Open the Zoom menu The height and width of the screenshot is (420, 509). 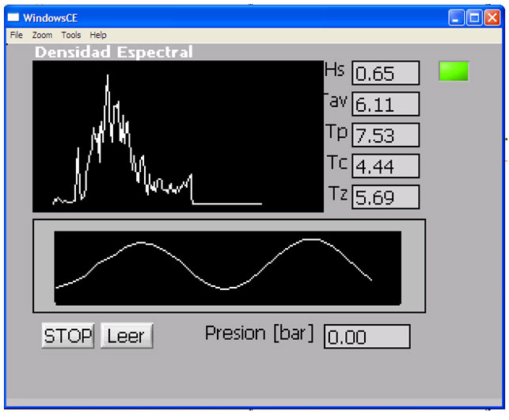pyautogui.click(x=42, y=36)
